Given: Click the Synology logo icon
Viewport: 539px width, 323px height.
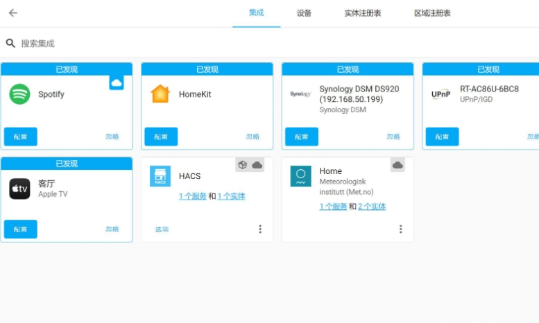Looking at the screenshot, I should tap(300, 94).
